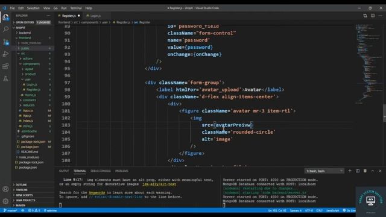Open the terminal selector bash dropdown

(x=324, y=171)
